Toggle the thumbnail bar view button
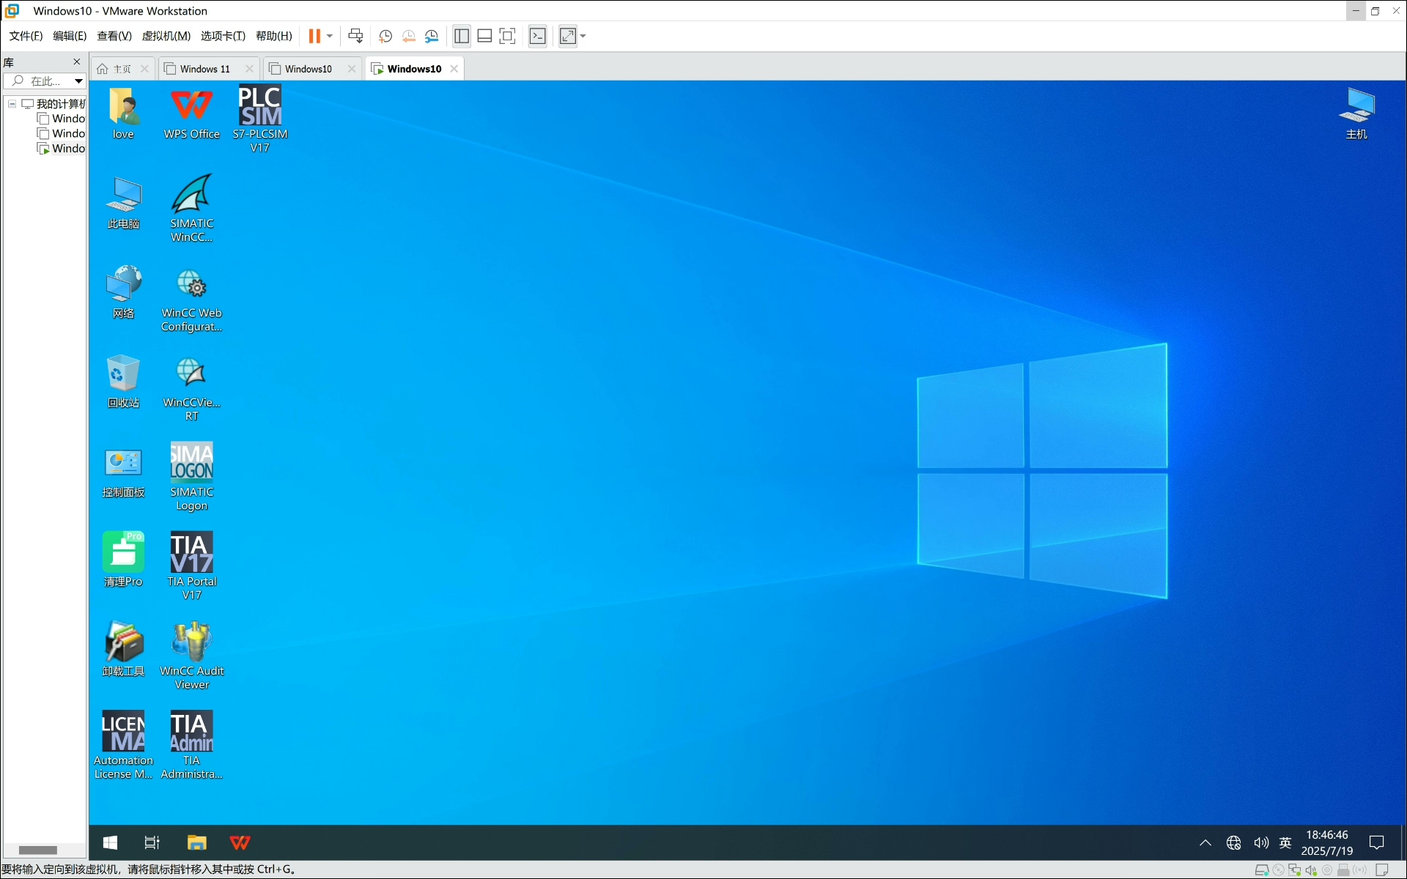The image size is (1407, 879). [484, 36]
